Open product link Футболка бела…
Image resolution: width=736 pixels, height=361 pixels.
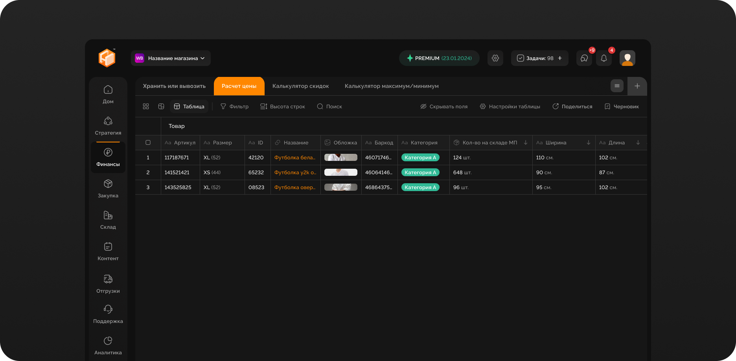[x=295, y=158]
